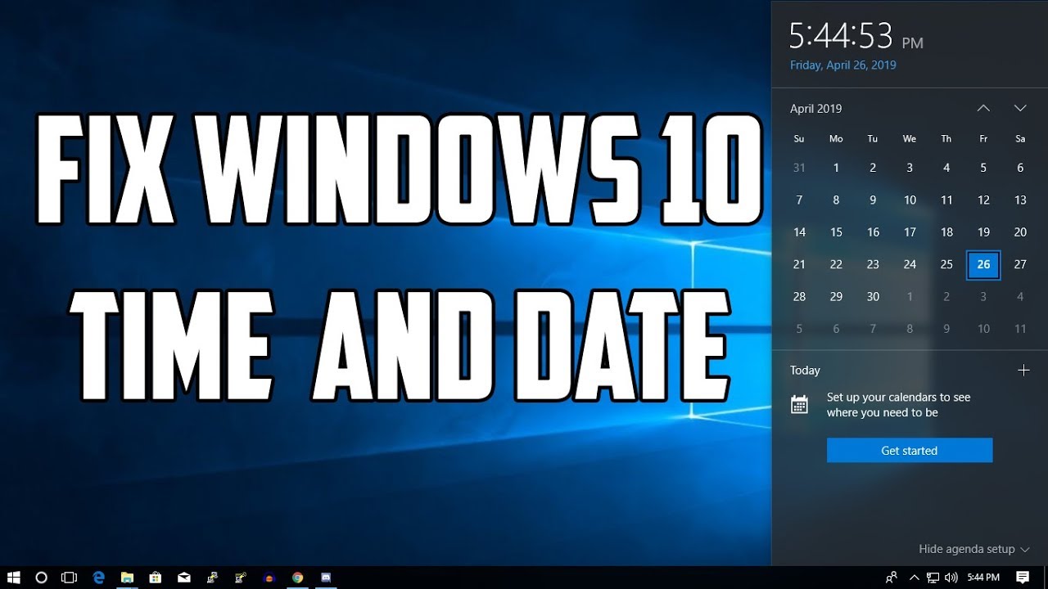This screenshot has width=1048, height=589.
Task: Select April 12 in the calendar
Action: [x=983, y=200]
